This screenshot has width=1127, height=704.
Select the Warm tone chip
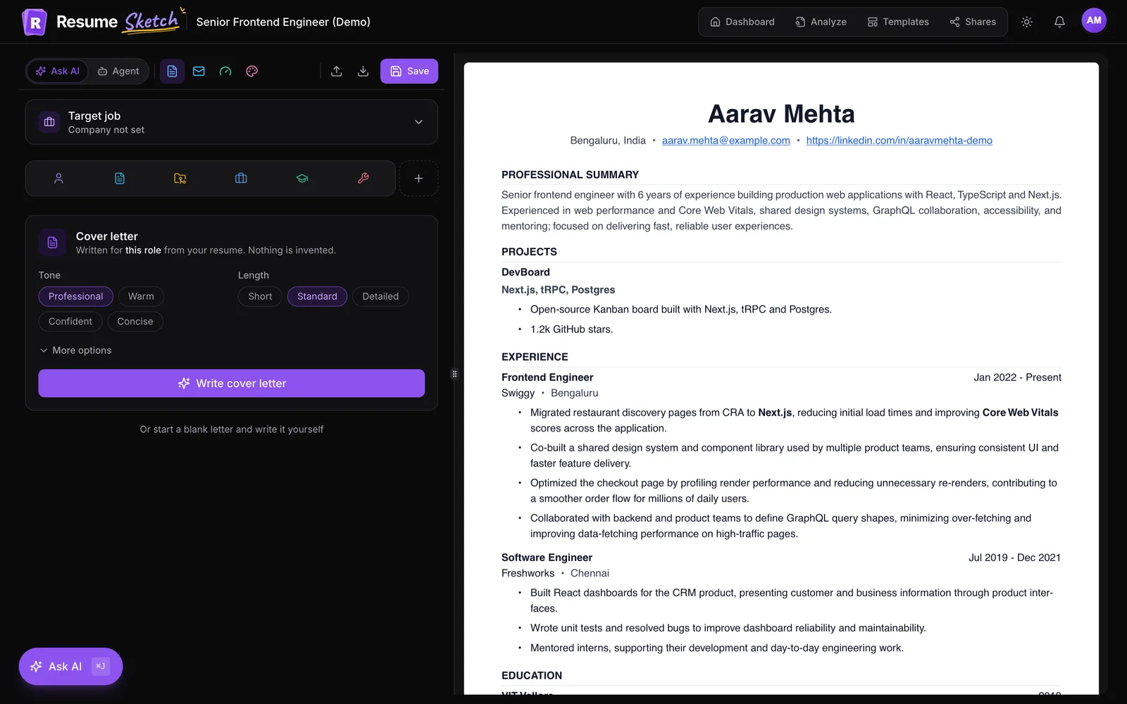[x=141, y=296]
